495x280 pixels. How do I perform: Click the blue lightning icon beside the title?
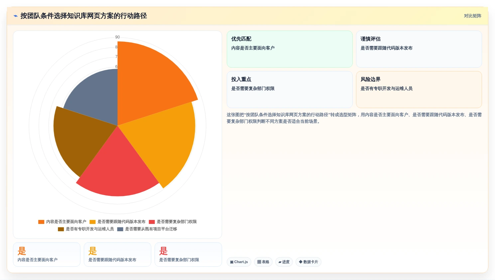click(x=15, y=16)
